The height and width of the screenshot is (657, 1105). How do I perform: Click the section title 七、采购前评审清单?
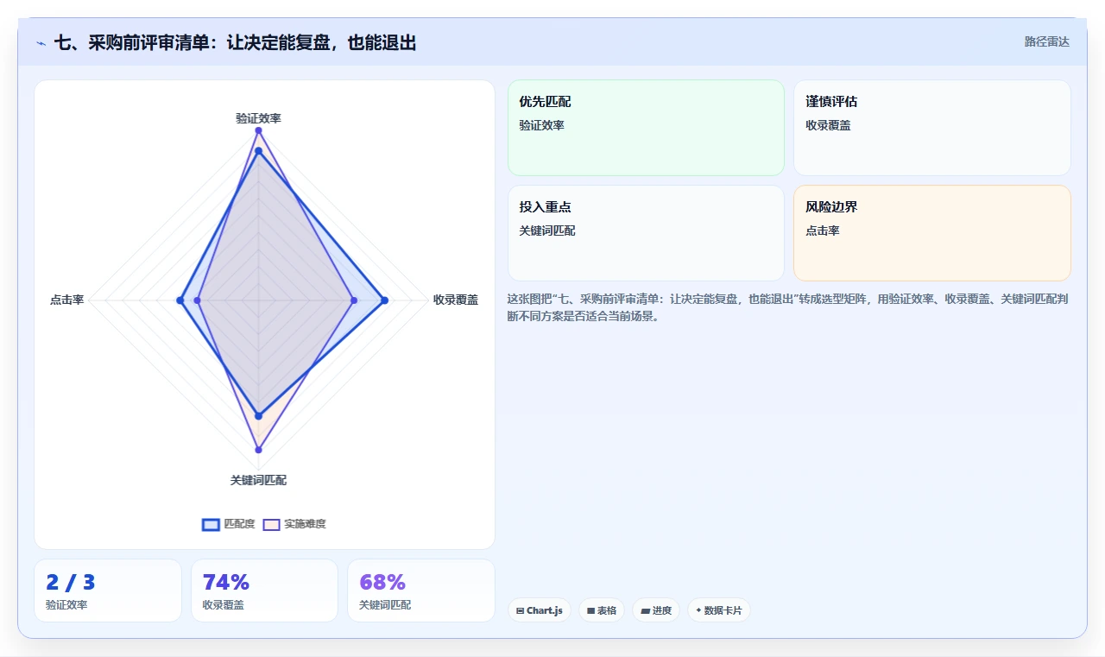[235, 42]
